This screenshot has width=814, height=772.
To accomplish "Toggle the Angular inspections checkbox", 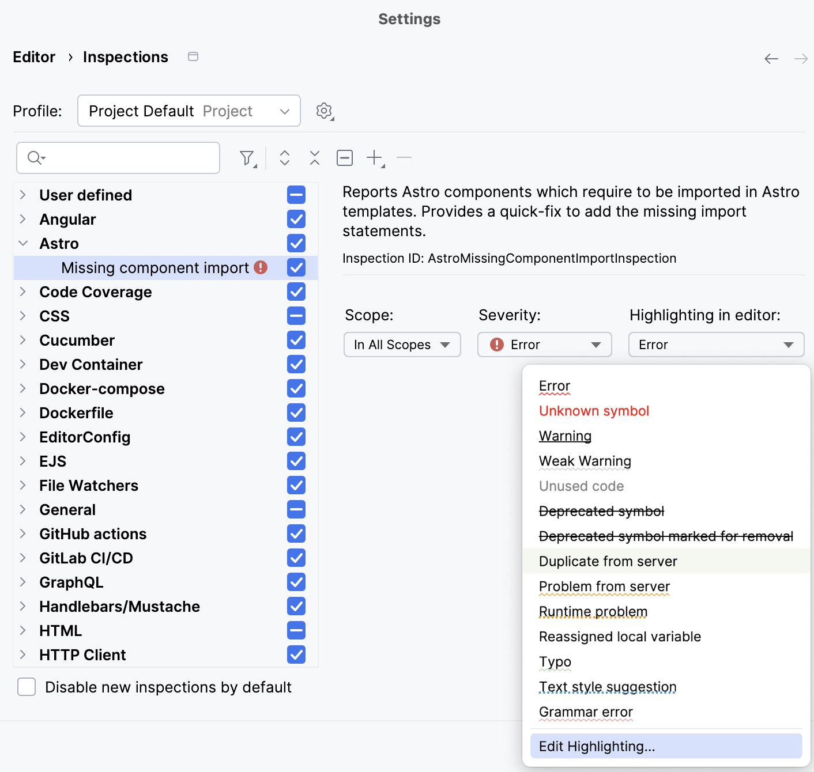I will (x=296, y=220).
